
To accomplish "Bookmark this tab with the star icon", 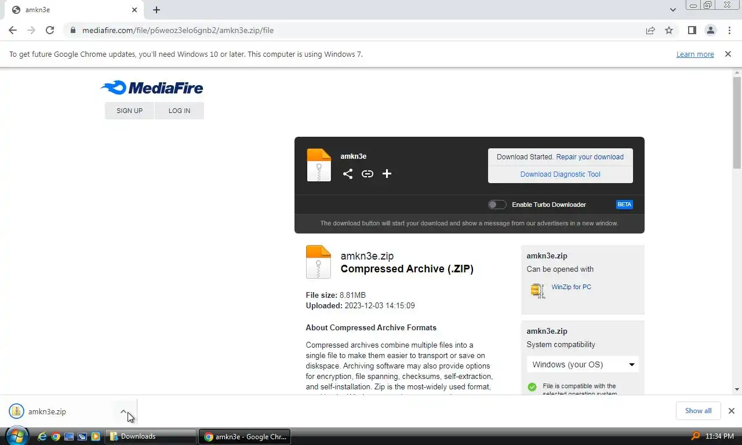I will tap(669, 30).
